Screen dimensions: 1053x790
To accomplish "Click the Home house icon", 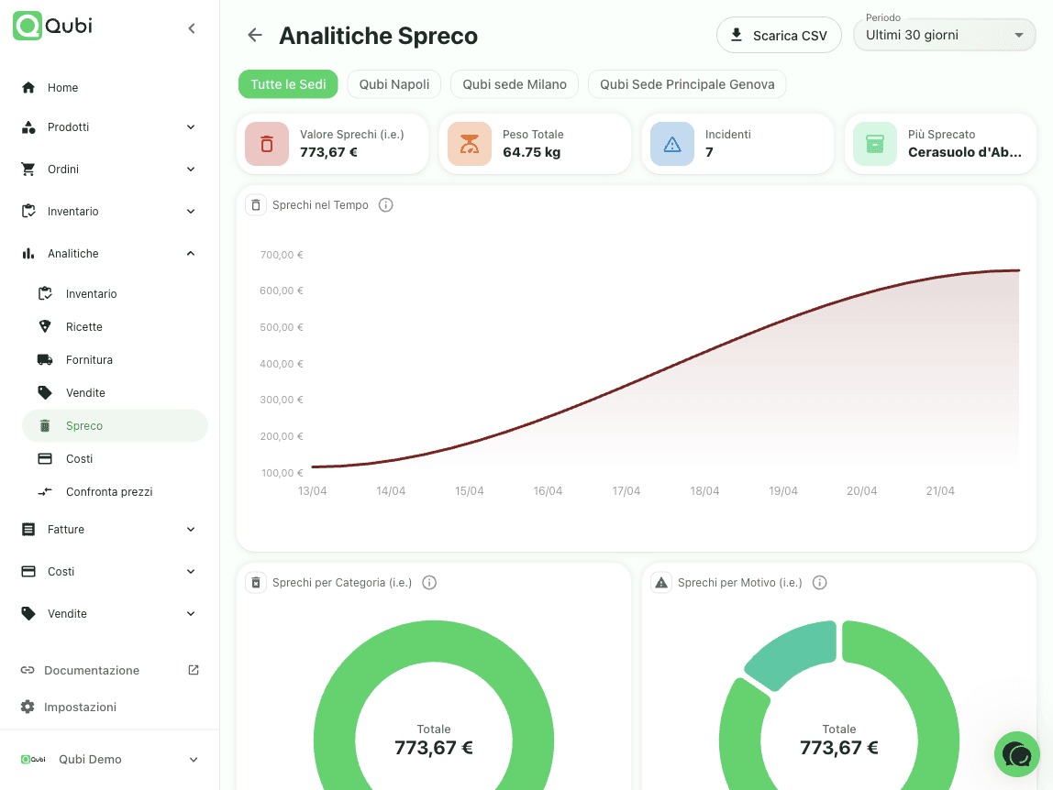I will point(28,88).
